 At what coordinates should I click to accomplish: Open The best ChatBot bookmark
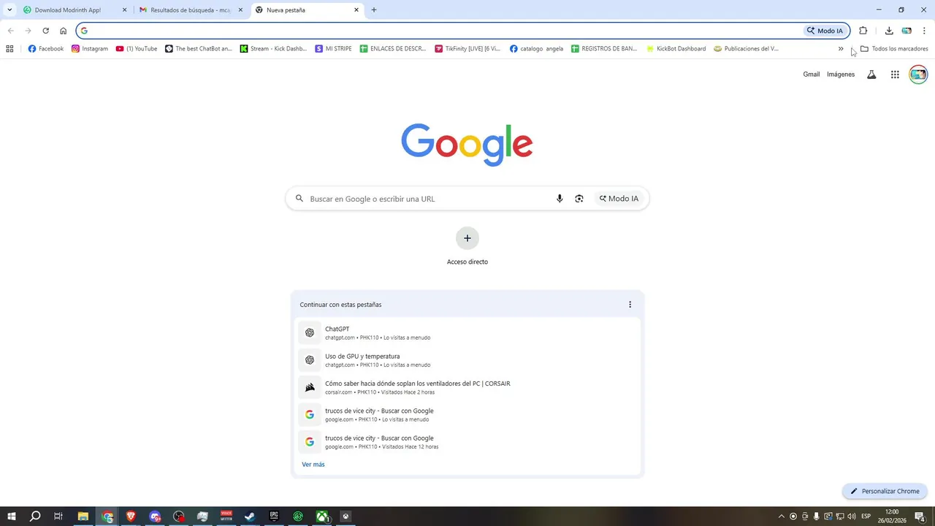199,49
